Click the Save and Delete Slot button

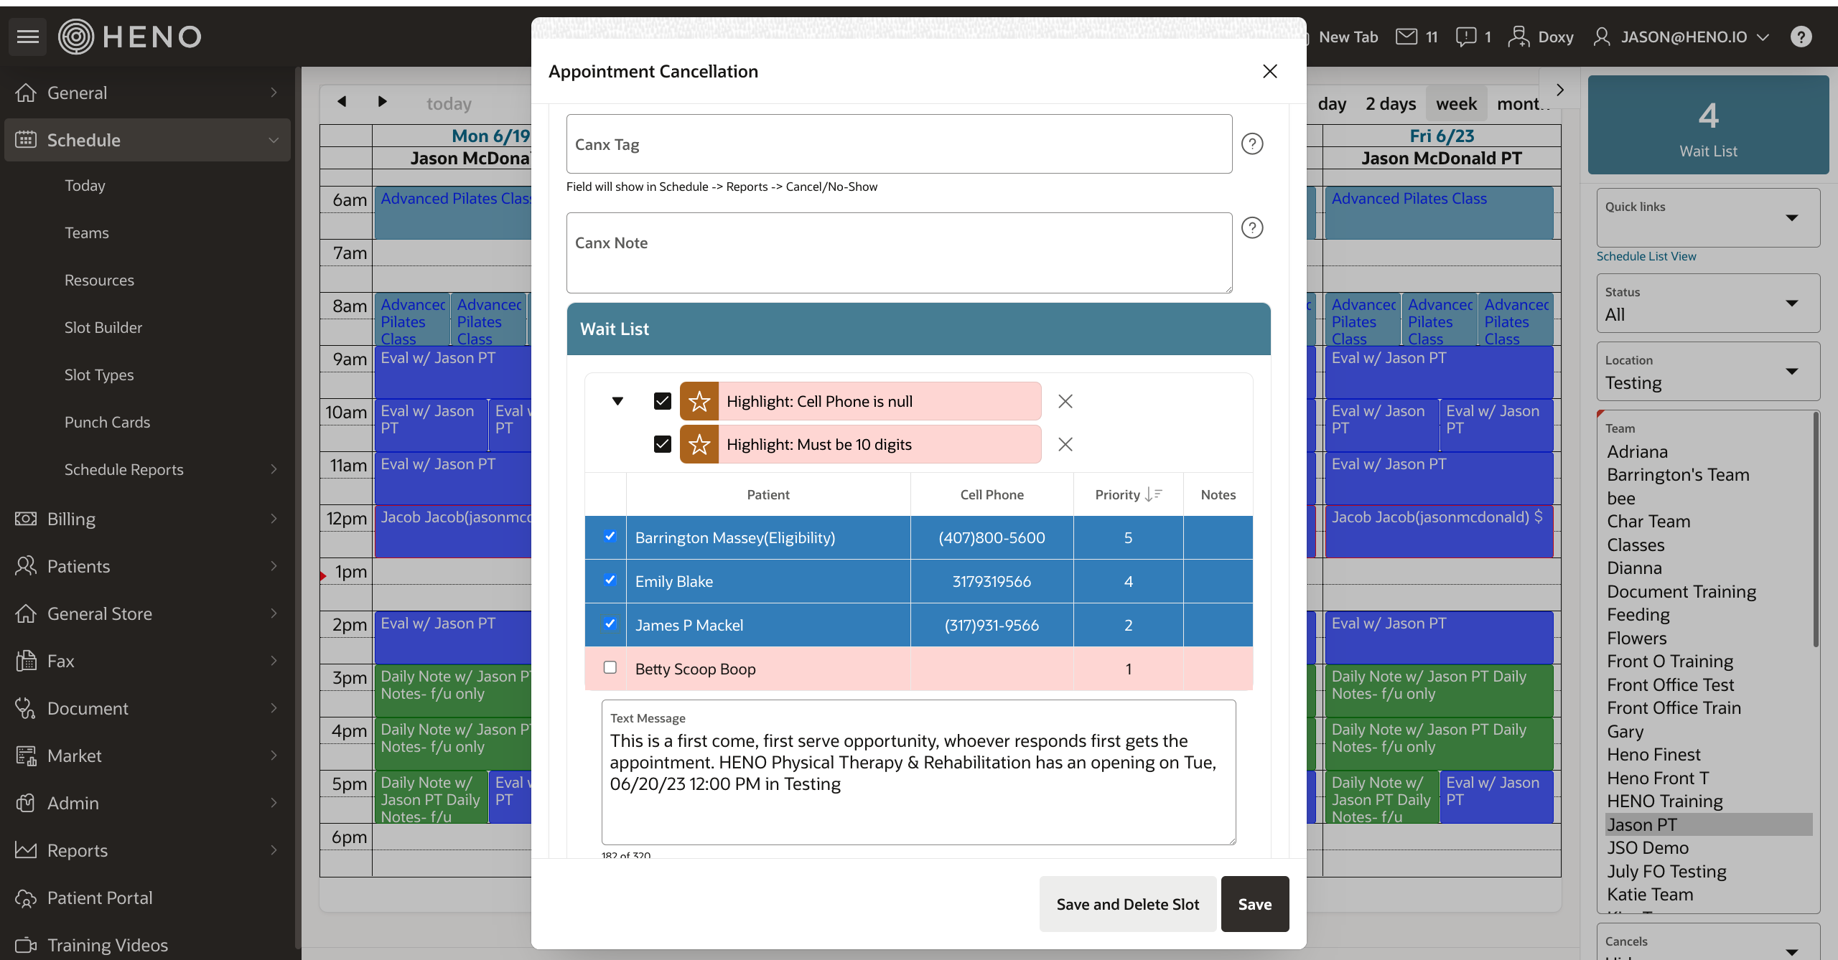[x=1127, y=903]
